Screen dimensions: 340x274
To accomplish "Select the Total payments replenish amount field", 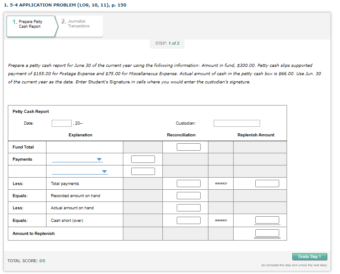I will [x=267, y=183].
